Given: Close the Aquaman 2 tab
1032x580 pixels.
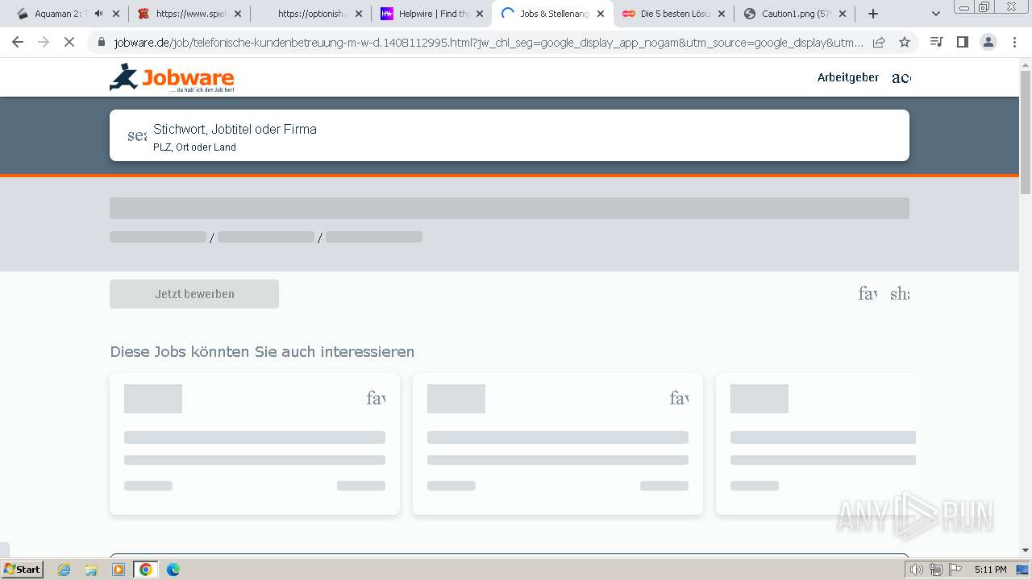Looking at the screenshot, I should [x=116, y=14].
